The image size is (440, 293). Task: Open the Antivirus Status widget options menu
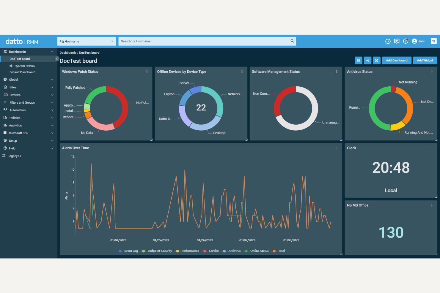click(432, 72)
